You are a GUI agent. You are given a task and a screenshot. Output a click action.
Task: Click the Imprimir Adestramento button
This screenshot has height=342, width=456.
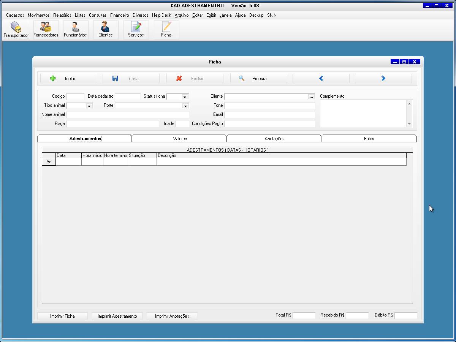point(117,316)
